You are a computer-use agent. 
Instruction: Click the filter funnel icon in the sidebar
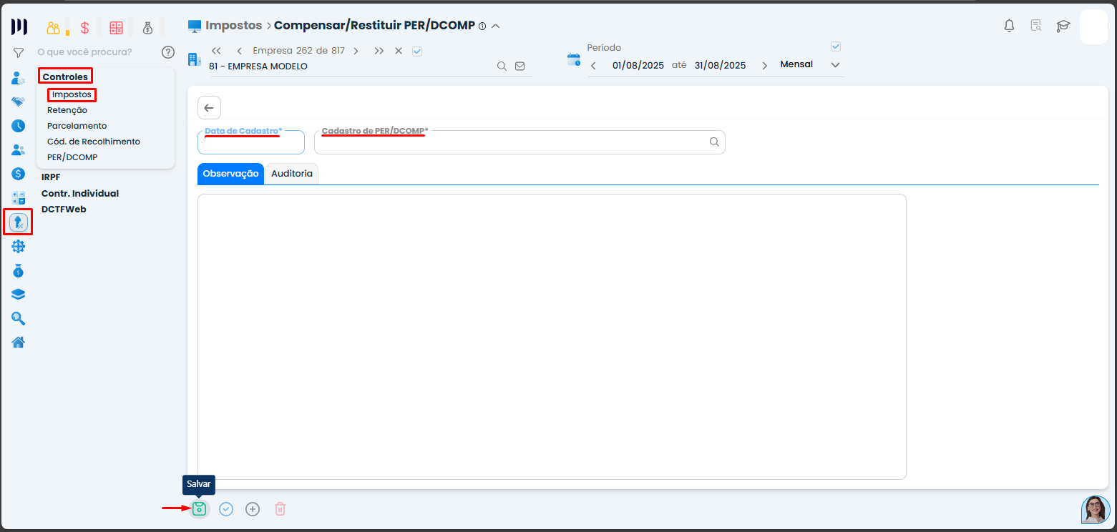[19, 52]
